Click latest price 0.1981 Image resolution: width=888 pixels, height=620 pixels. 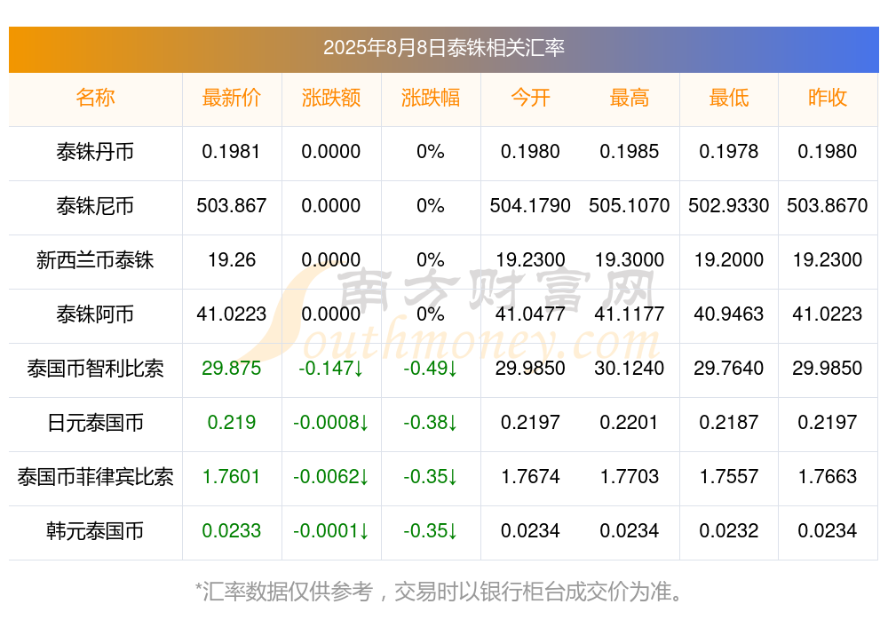click(x=232, y=152)
